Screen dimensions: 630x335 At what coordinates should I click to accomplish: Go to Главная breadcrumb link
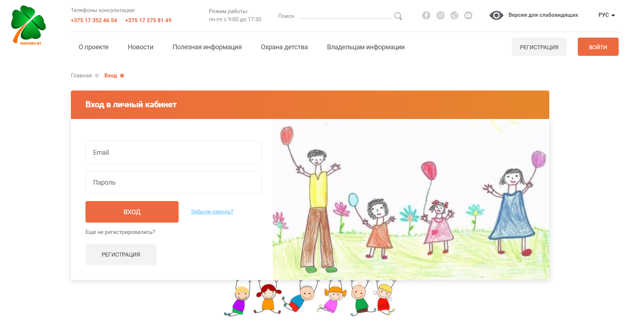tap(81, 76)
